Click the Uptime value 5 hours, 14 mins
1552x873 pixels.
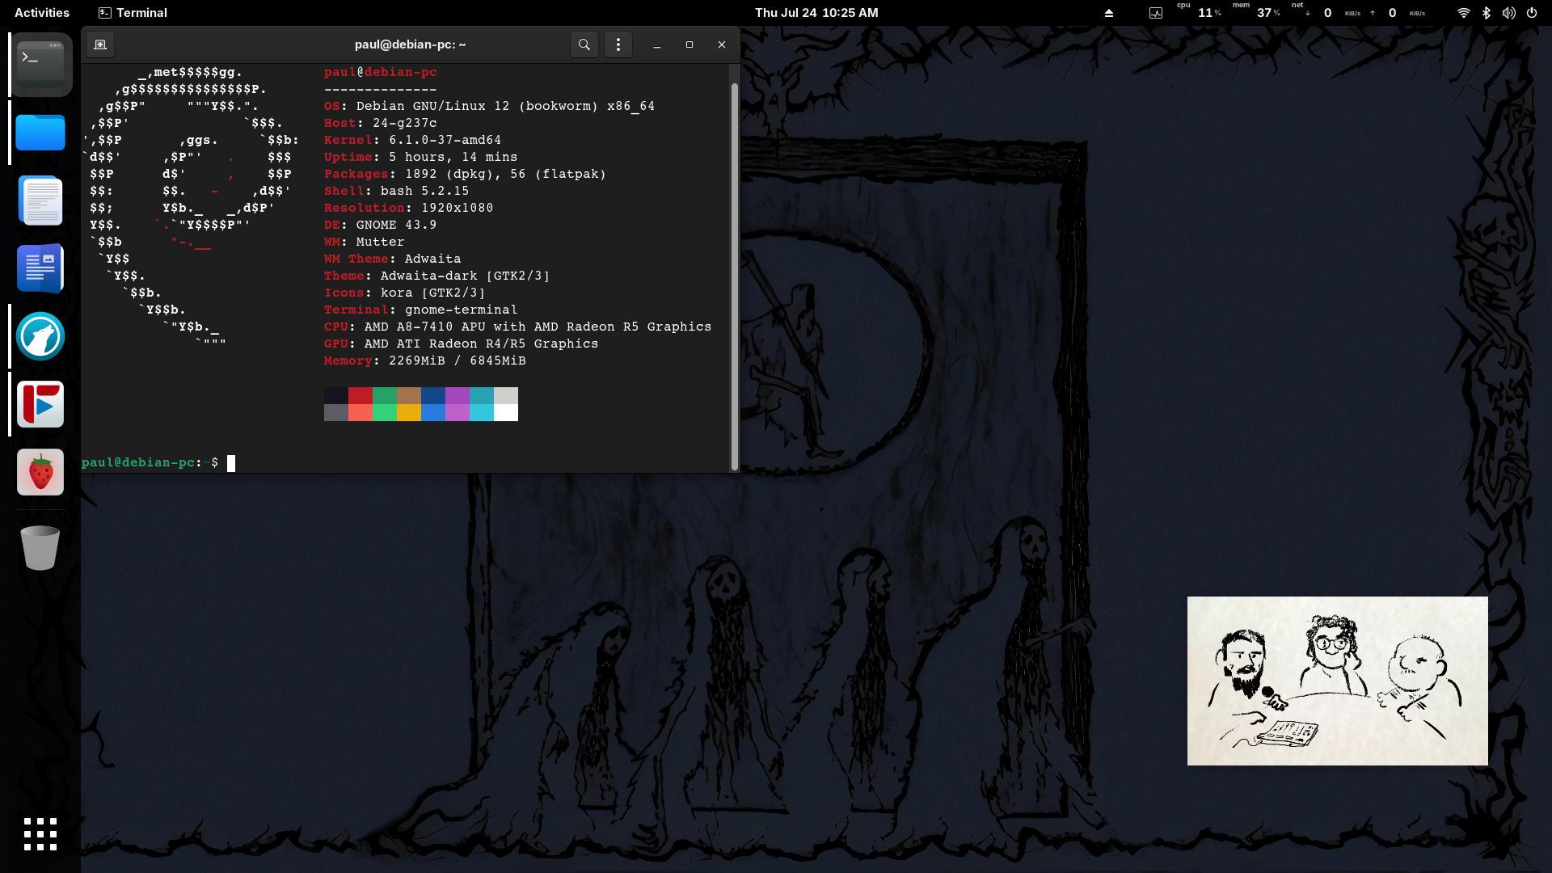[453, 157]
